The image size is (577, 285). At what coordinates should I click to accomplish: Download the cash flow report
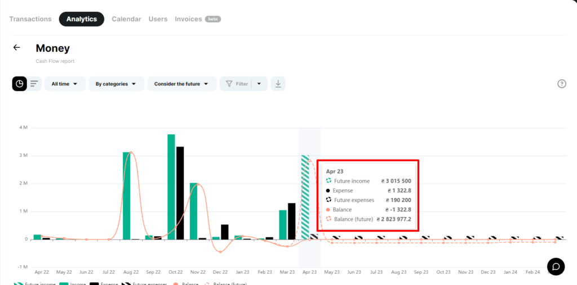[278, 84]
